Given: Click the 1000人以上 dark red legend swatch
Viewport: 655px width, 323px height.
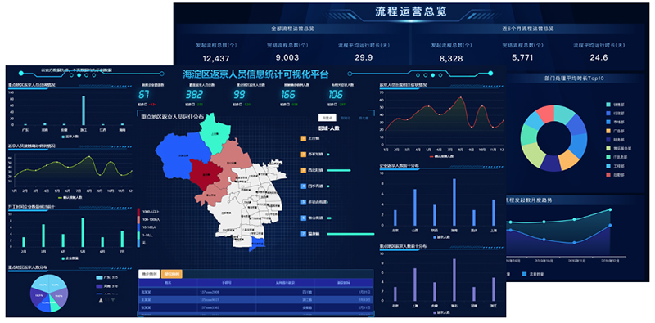Looking at the screenshot, I should pyautogui.click(x=138, y=212).
